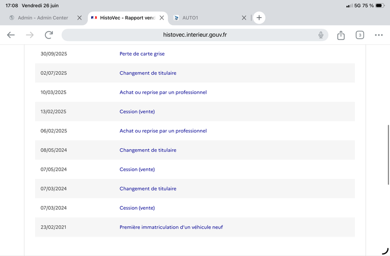Screen dimensions: 390x256
Task: Click Cession (vente) dated 13/02/2025
Action: click(x=137, y=112)
